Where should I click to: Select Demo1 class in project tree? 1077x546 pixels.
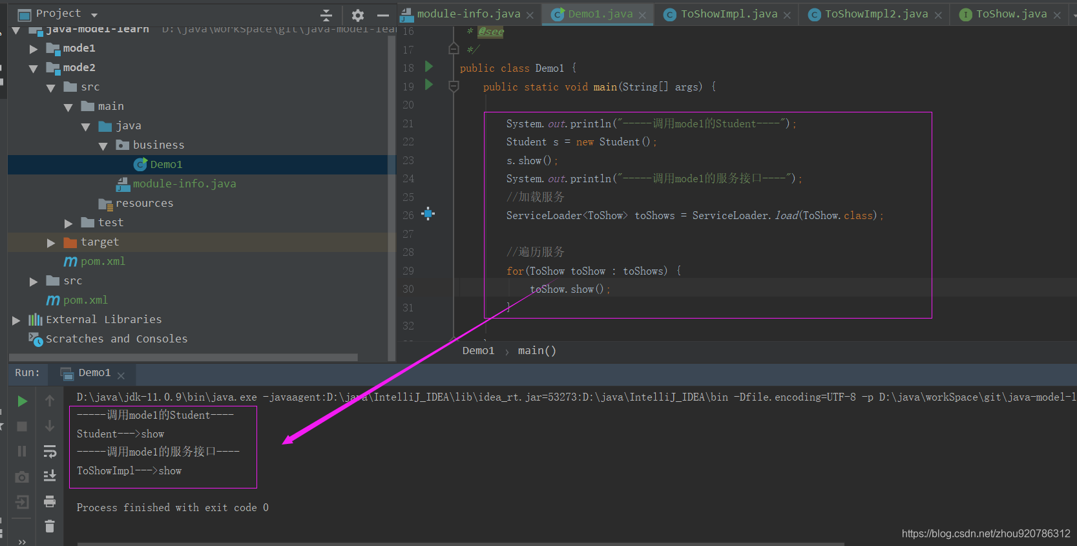pyautogui.click(x=167, y=165)
